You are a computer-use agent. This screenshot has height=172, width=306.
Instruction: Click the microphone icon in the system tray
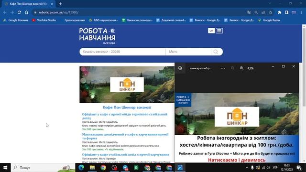pos(252,168)
